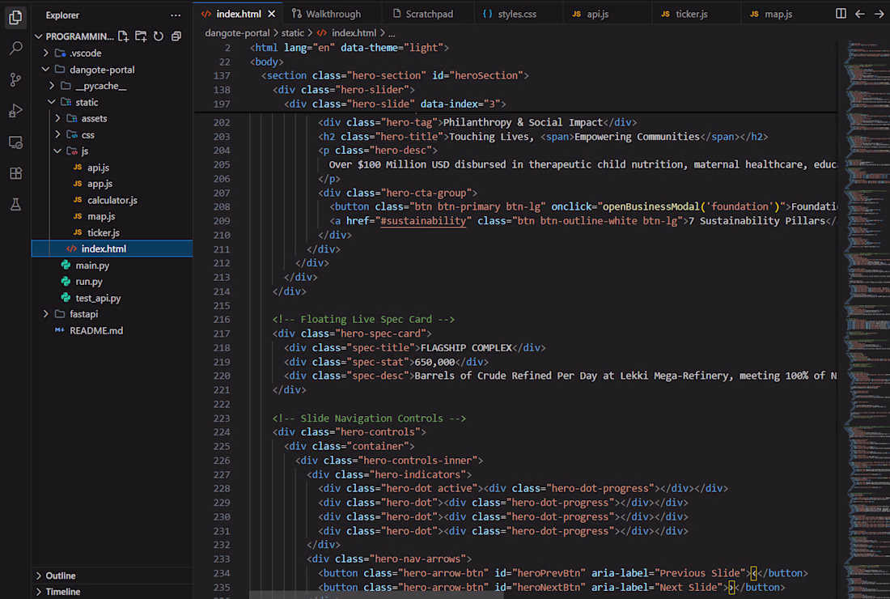Open the Extensions view
This screenshot has height=599, width=890.
click(x=15, y=173)
